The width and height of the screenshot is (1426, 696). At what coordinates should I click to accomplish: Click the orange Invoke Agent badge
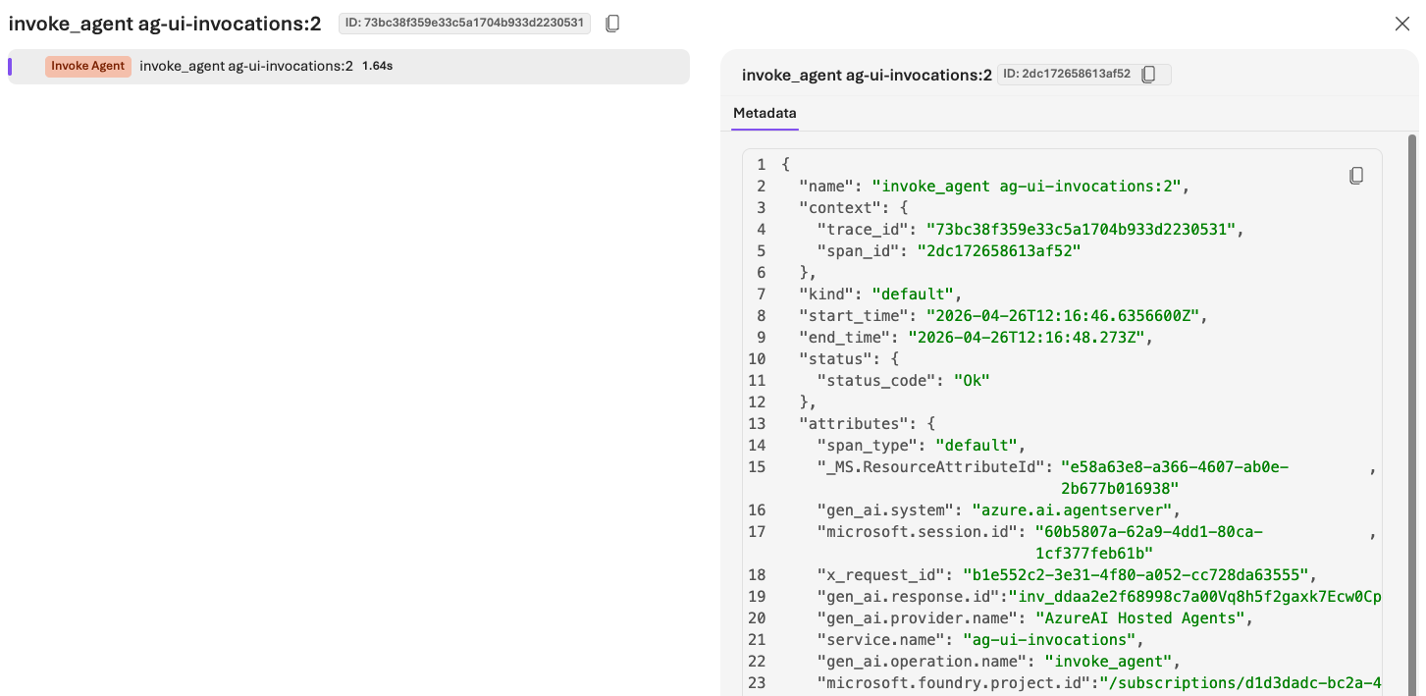(x=88, y=67)
